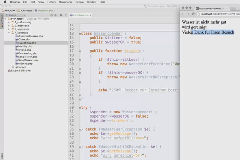Click line number 25 in the gutter
The height and width of the screenshot is (160, 240).
click(72, 86)
